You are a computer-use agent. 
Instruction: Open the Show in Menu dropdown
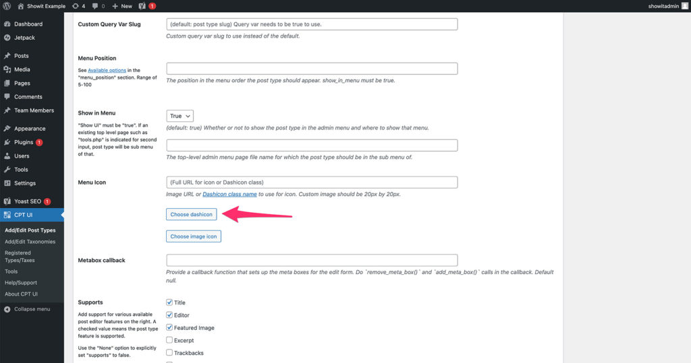180,116
